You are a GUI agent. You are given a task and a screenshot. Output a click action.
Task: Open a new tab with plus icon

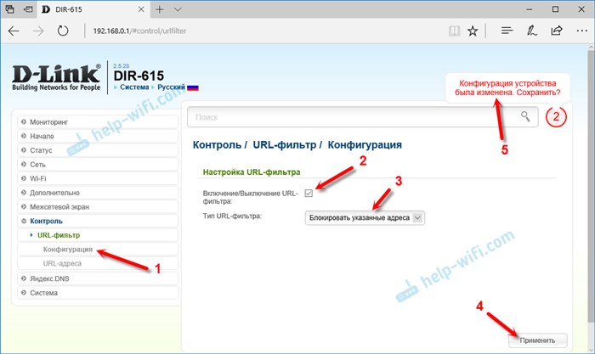pos(160,9)
